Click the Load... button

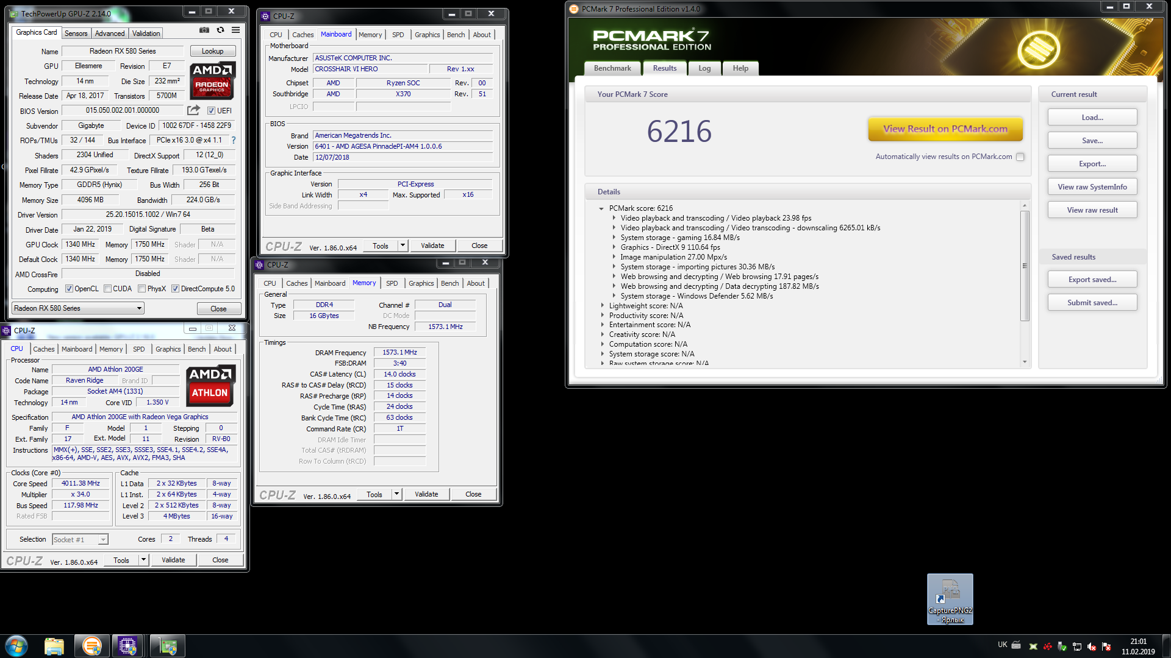(x=1092, y=118)
